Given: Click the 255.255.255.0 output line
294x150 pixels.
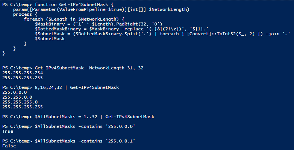Looking at the screenshot, I should (20, 102).
